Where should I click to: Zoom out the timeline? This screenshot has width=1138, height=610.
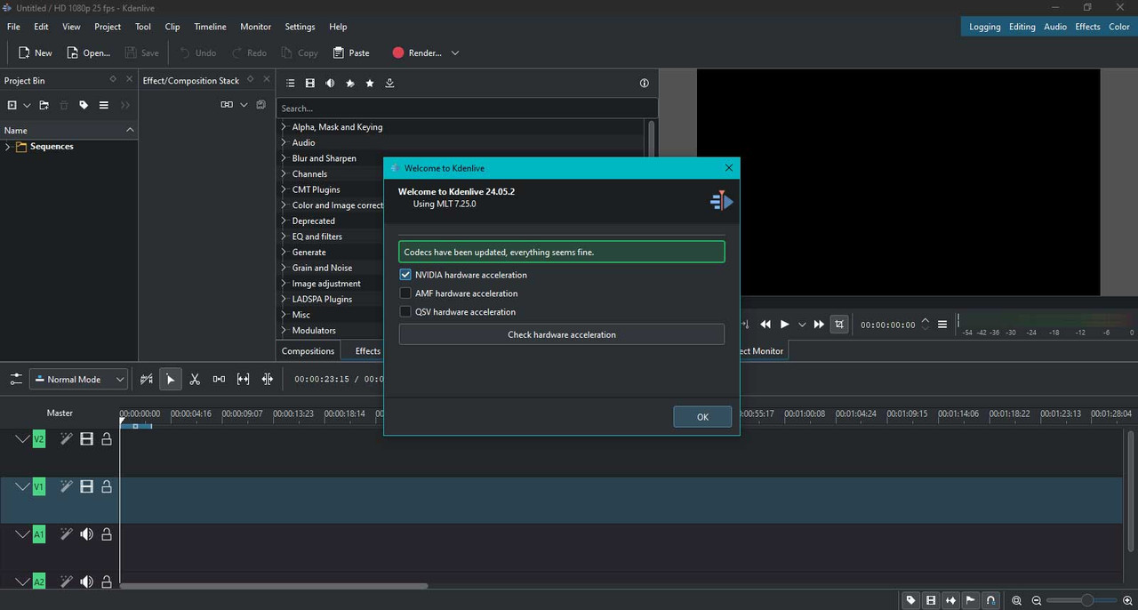1037,601
